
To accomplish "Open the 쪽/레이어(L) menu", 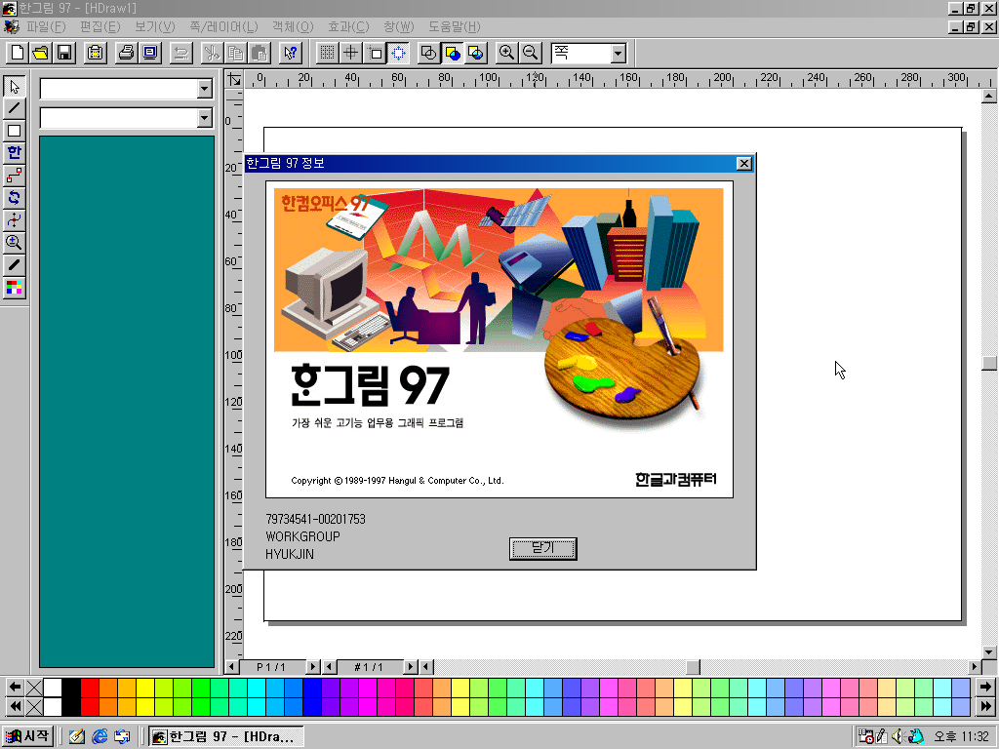I will point(223,26).
